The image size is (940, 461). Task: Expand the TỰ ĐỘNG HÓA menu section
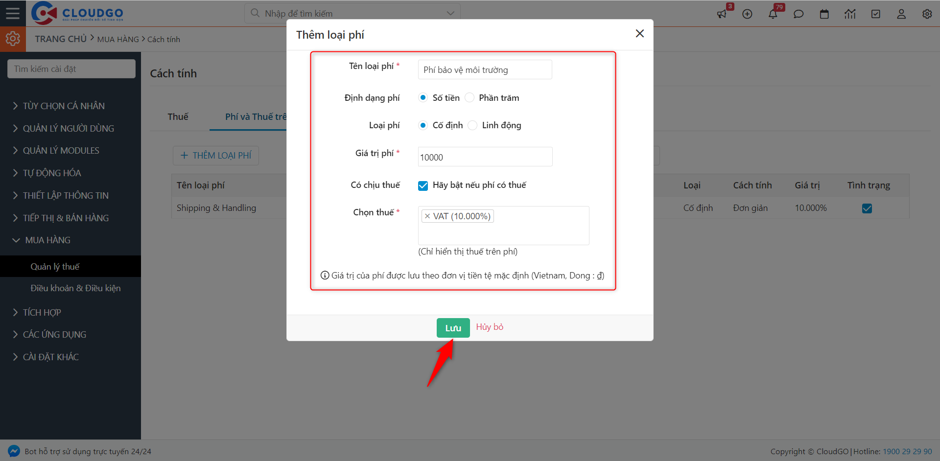click(x=51, y=173)
